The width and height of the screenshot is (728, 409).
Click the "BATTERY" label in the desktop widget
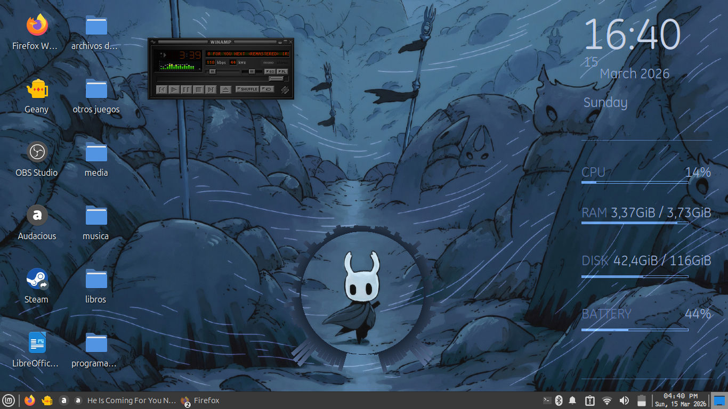click(606, 314)
